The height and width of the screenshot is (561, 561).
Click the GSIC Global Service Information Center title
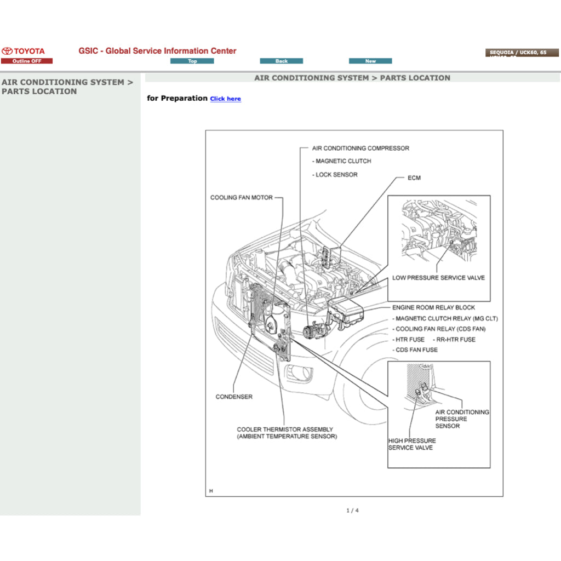tap(157, 50)
